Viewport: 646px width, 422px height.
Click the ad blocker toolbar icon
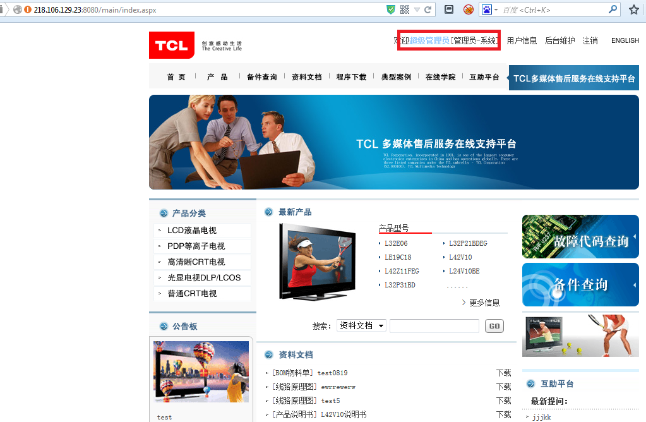tap(469, 9)
